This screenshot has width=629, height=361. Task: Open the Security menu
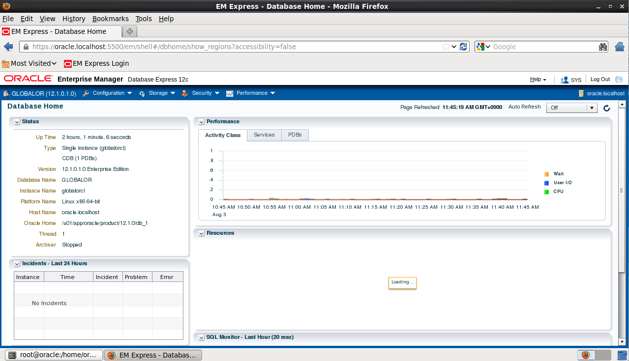[205, 93]
